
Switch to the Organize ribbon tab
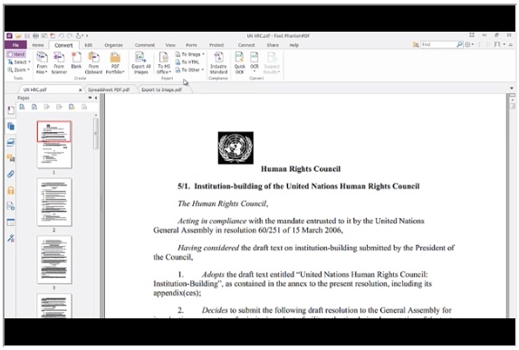click(x=113, y=45)
